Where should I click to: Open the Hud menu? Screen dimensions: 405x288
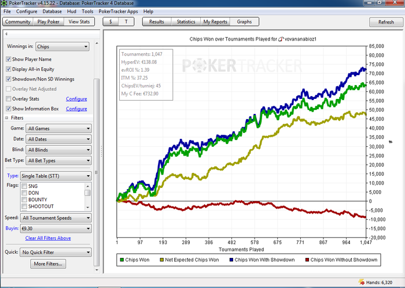pyautogui.click(x=72, y=12)
